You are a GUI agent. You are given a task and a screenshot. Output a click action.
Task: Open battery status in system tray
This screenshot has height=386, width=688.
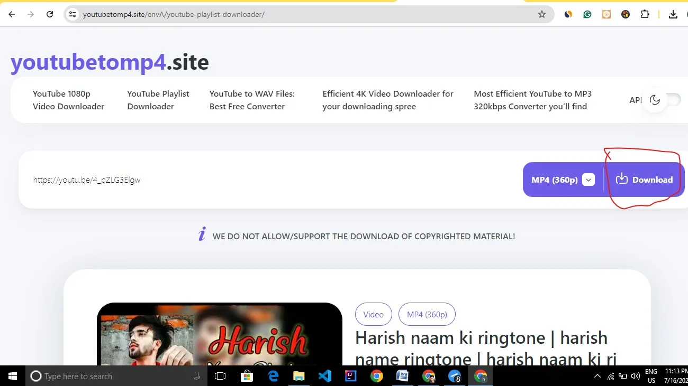(623, 376)
